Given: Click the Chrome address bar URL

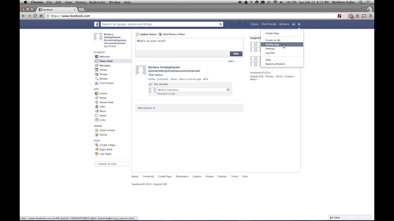Looking at the screenshot, I should pos(70,16).
